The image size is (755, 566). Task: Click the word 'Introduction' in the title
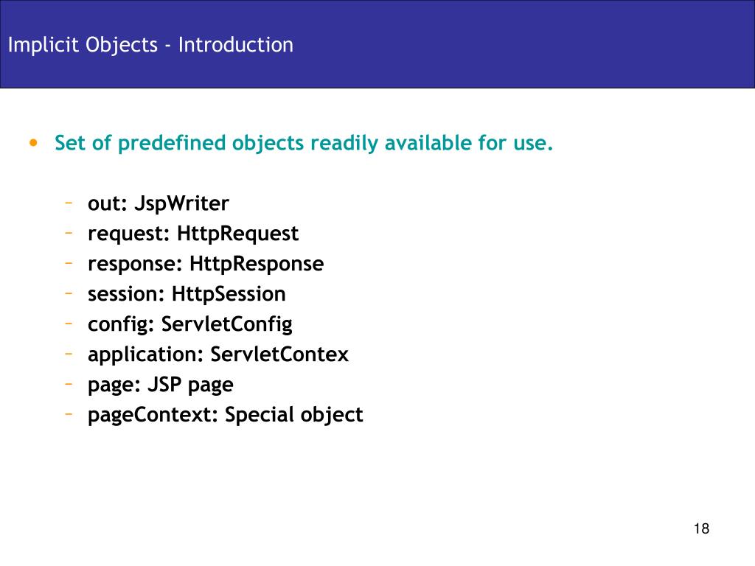click(236, 45)
